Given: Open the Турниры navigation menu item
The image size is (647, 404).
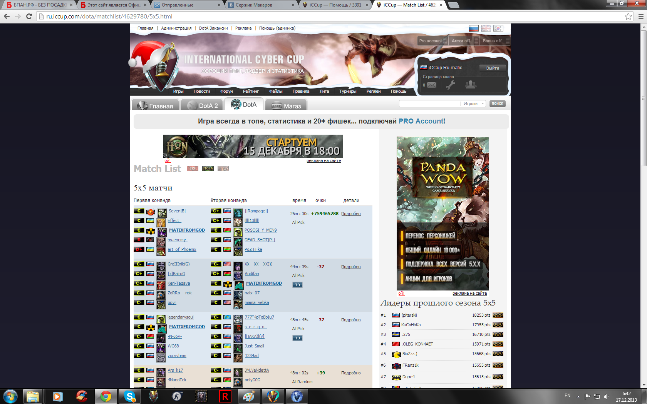Looking at the screenshot, I should coord(348,91).
